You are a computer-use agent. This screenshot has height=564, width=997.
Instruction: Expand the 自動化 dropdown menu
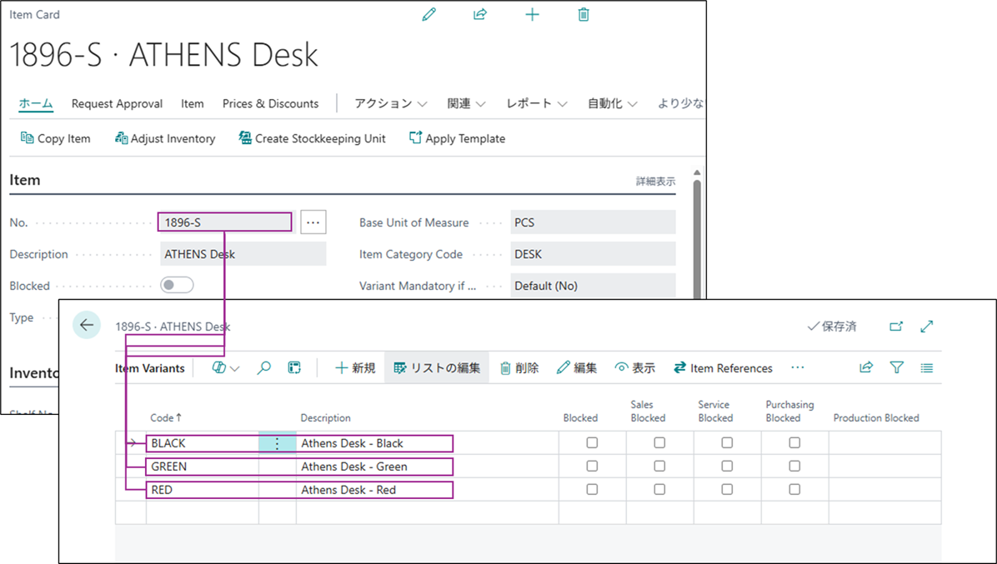point(612,103)
